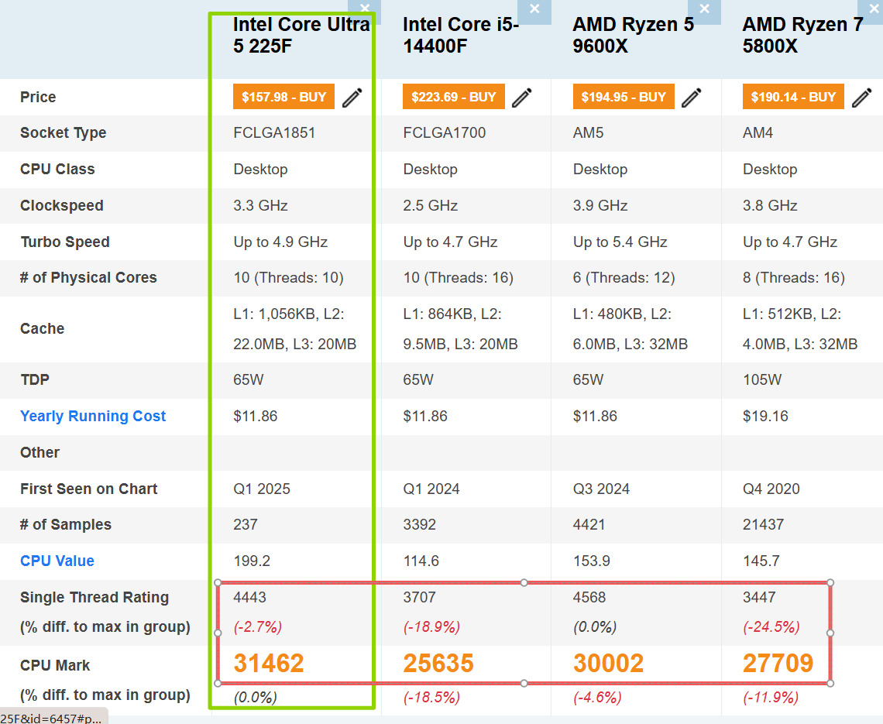
Task: Click CPU value score 114.6
Action: (x=421, y=561)
